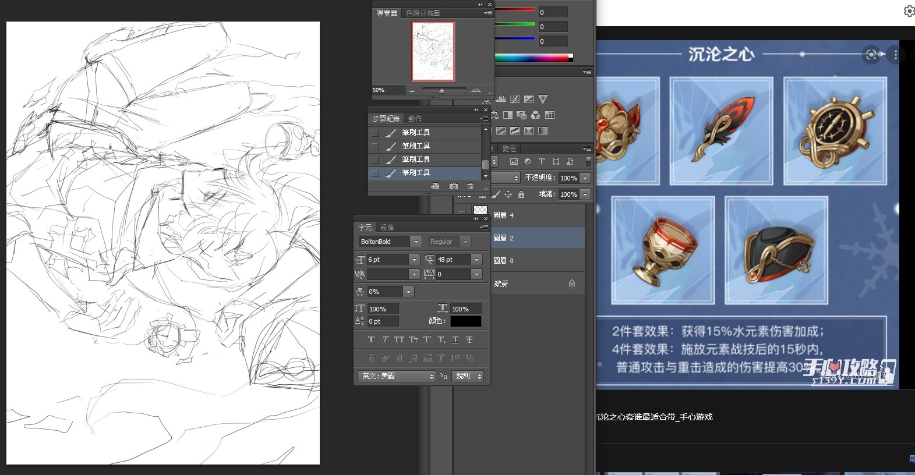Select the 步驟記錄 history tab
This screenshot has height=475, width=915.
[386, 119]
